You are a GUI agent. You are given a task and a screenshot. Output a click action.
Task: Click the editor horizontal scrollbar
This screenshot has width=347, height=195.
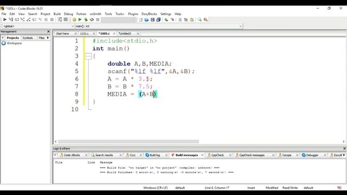click(x=128, y=141)
